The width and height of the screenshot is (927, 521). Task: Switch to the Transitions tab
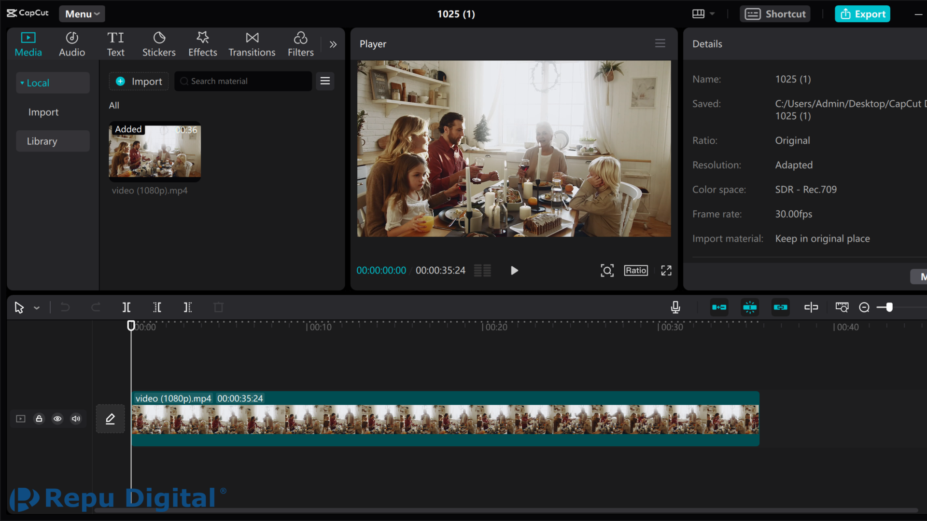[252, 44]
